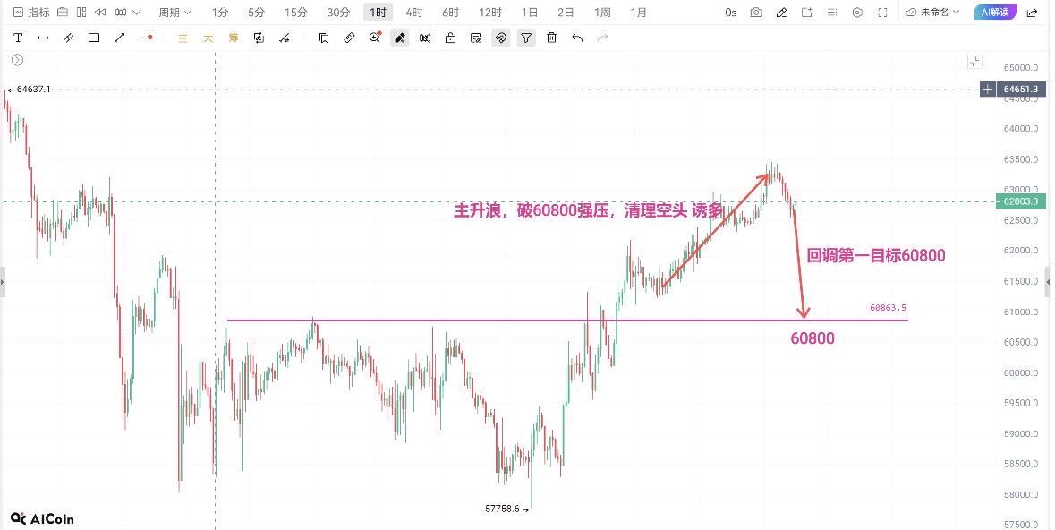Toggle the filter funnel button
The width and height of the screenshot is (1055, 530).
(x=526, y=38)
